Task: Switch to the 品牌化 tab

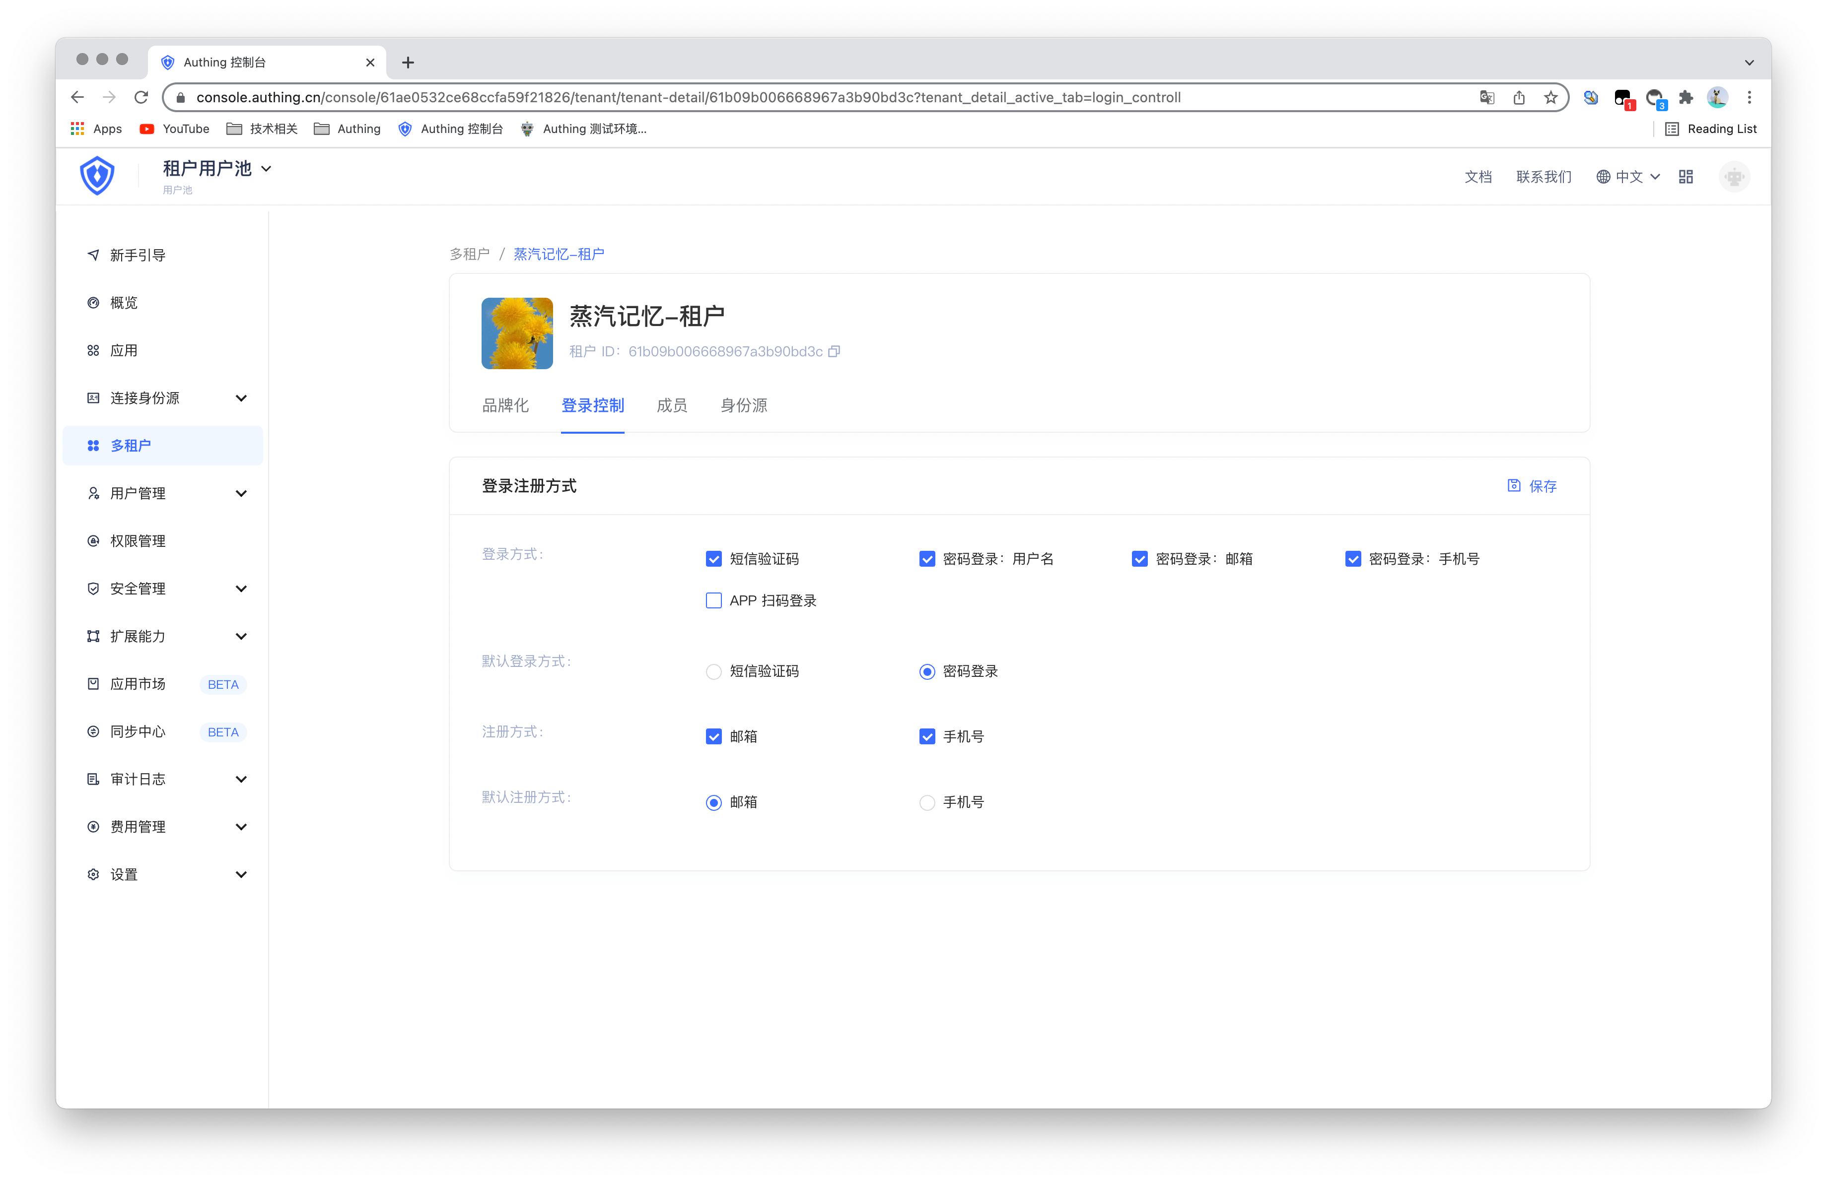Action: tap(505, 406)
